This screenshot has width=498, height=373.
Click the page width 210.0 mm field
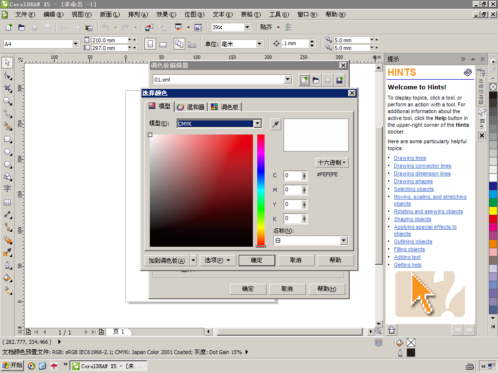click(109, 40)
